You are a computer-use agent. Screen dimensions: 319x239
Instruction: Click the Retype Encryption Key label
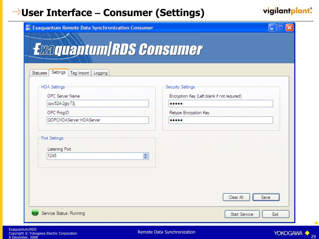[189, 113]
